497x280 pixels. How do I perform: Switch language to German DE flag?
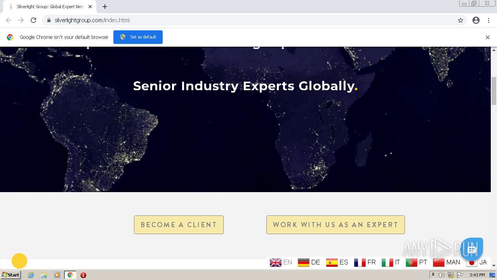tap(309, 262)
